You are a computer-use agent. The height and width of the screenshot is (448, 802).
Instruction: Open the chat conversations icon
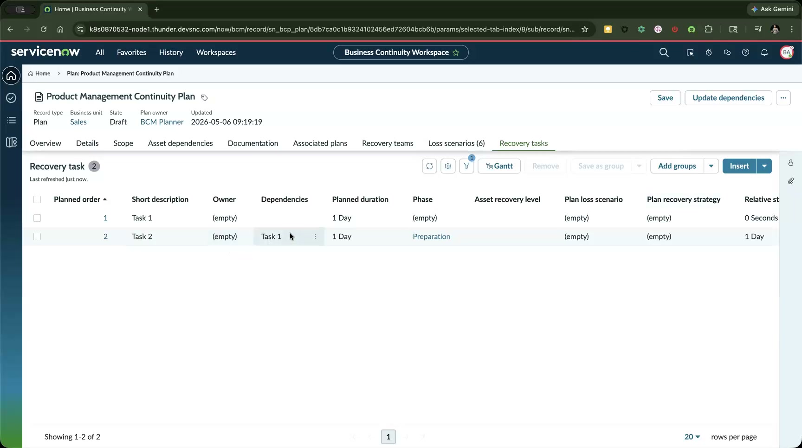point(727,52)
